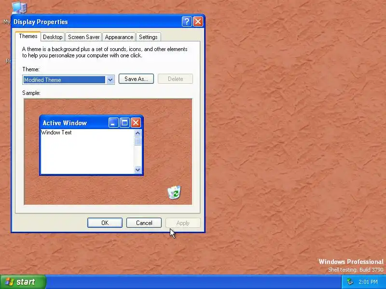This screenshot has height=289, width=386.
Task: Open the Themes tab
Action: [28, 37]
